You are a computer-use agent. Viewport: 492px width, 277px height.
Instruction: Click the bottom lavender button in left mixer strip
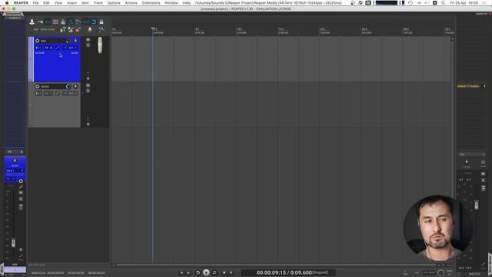15,270
